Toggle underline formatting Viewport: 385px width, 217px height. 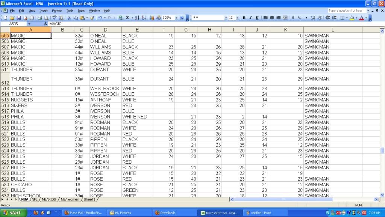257,18
